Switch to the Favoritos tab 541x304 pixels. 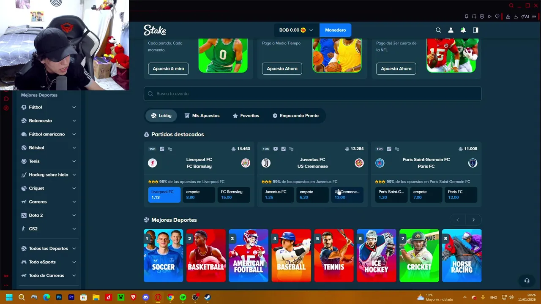(246, 116)
